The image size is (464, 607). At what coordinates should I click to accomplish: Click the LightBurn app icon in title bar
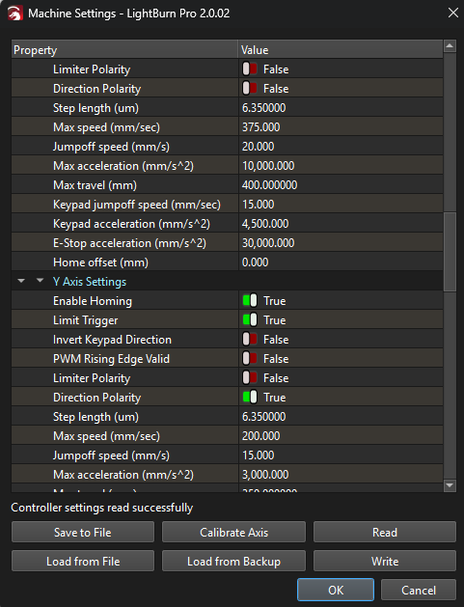(x=14, y=14)
